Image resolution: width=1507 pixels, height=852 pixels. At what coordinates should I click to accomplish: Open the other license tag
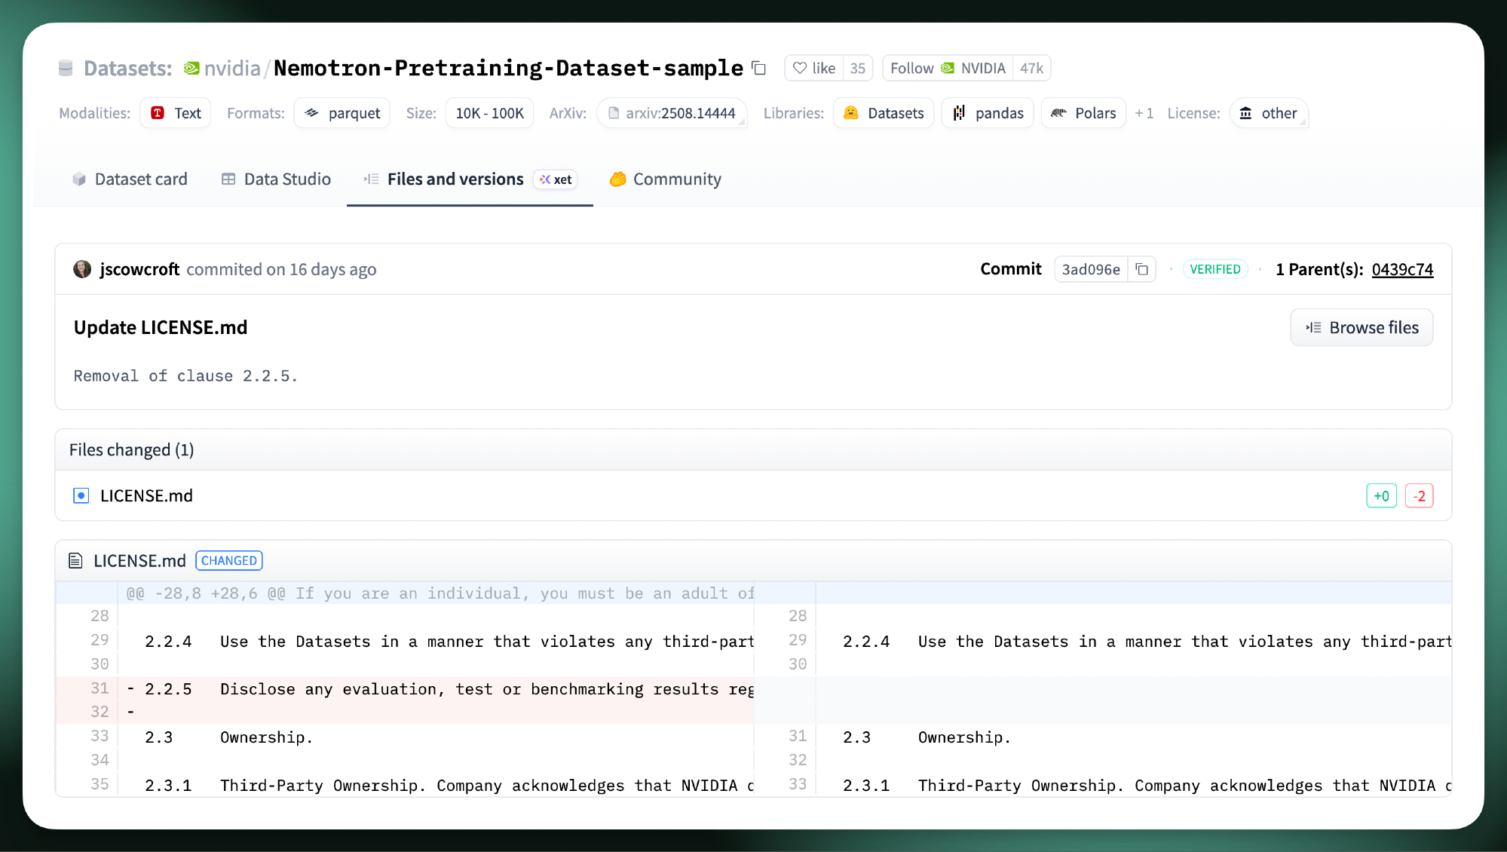1269,113
